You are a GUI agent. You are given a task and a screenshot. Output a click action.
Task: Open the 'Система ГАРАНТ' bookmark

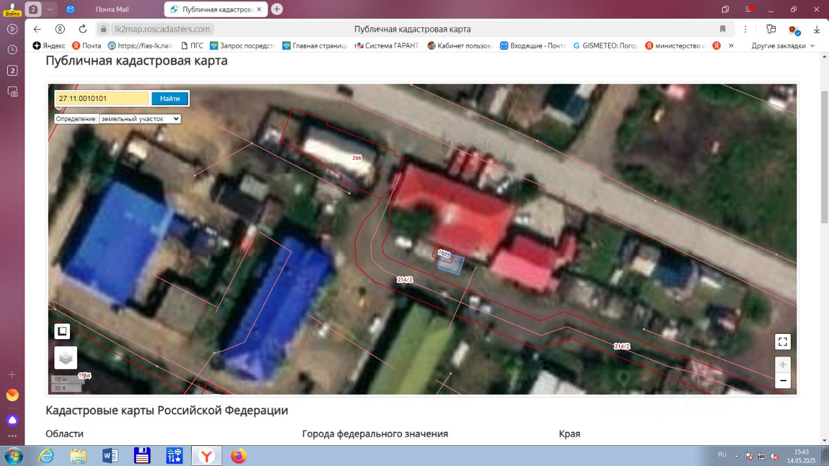point(387,46)
